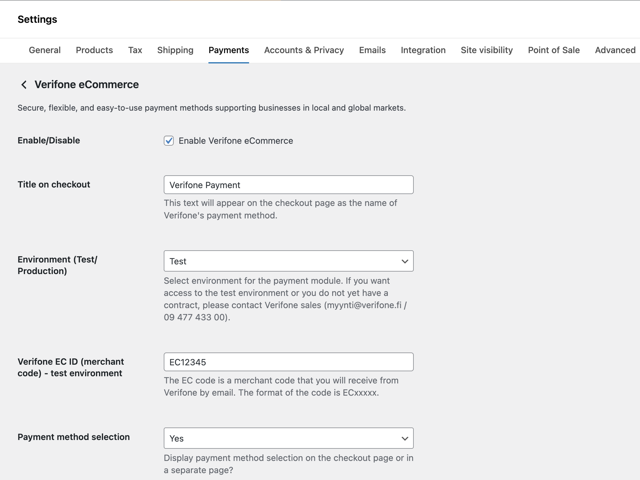Open the Environment (Test/Production) dropdown

288,261
